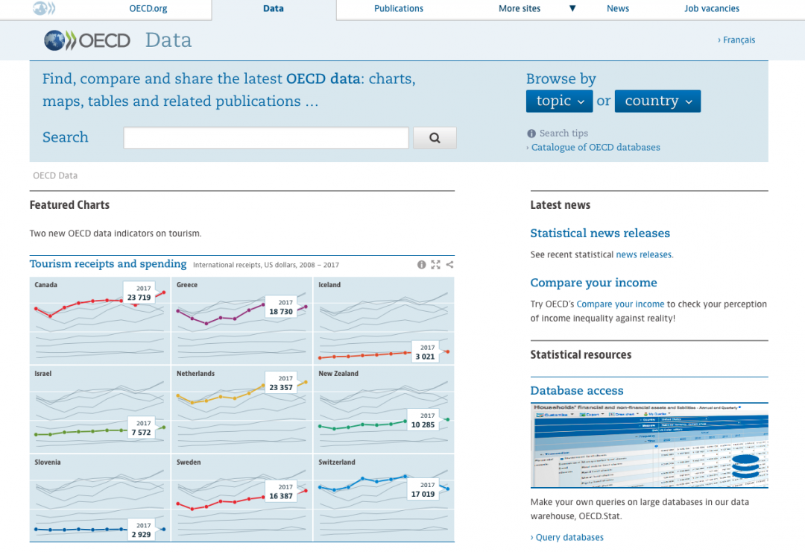
Task: Open the Job vacancies page
Action: click(x=711, y=9)
